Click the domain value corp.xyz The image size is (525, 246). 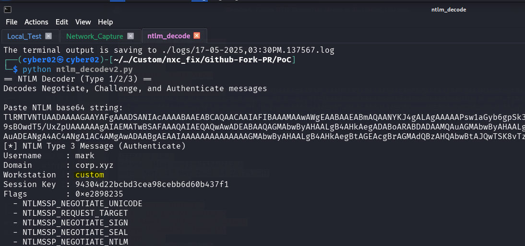point(95,165)
